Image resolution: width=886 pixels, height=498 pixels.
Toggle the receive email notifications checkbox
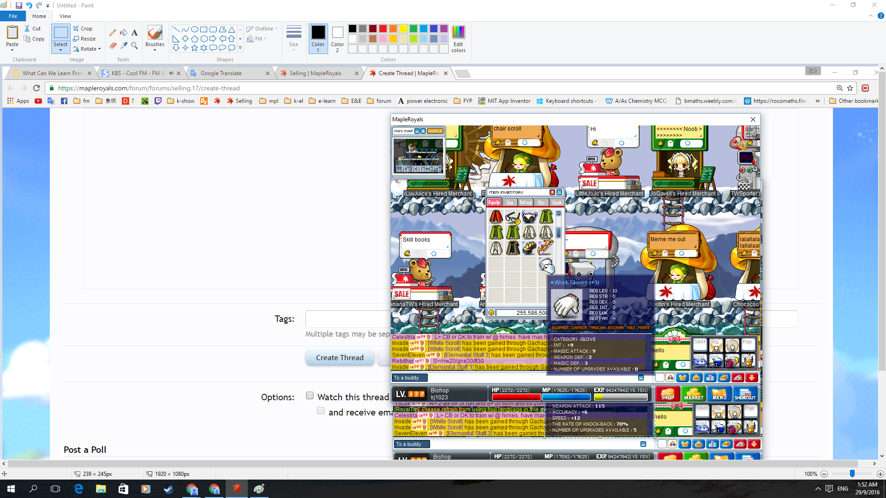(321, 411)
